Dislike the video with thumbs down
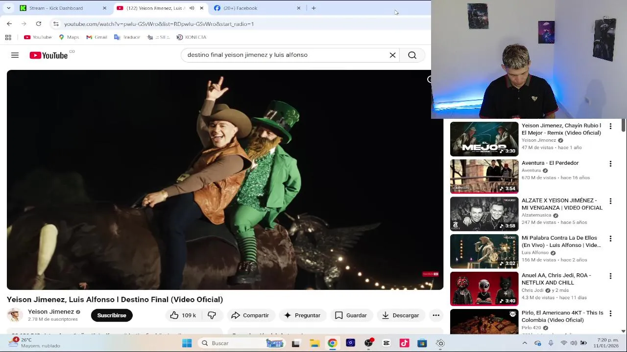 tap(212, 315)
